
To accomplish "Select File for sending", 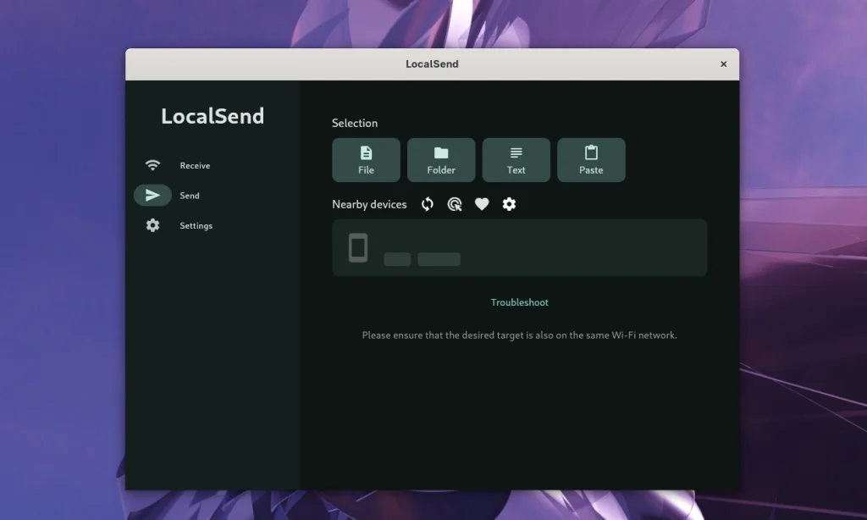I will 366,159.
